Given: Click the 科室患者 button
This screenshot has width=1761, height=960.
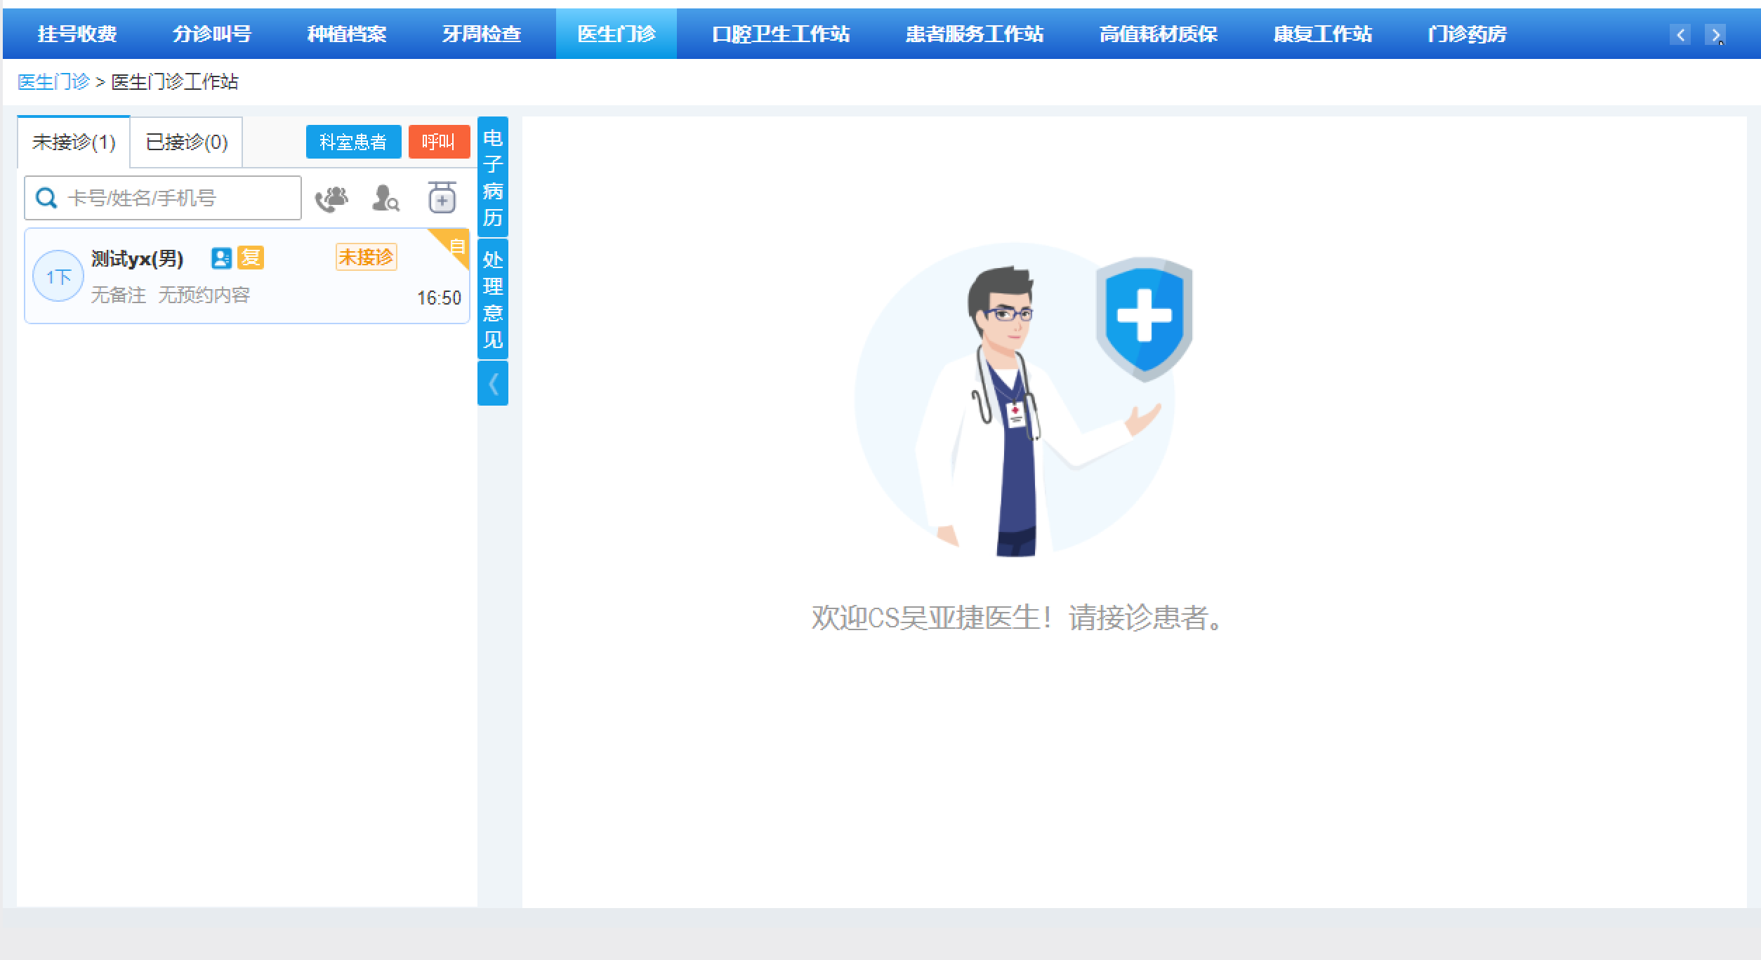Looking at the screenshot, I should point(353,142).
